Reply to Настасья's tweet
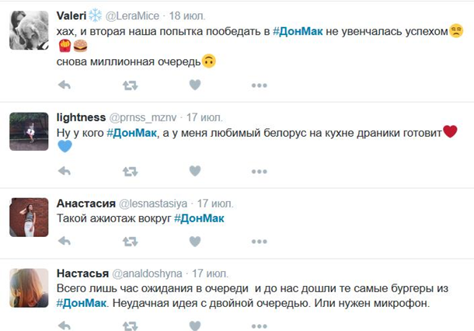The width and height of the screenshot is (474, 331). (x=64, y=323)
